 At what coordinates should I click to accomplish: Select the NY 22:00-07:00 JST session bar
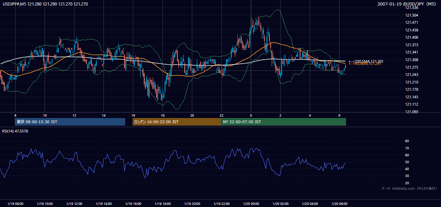tap(283, 122)
